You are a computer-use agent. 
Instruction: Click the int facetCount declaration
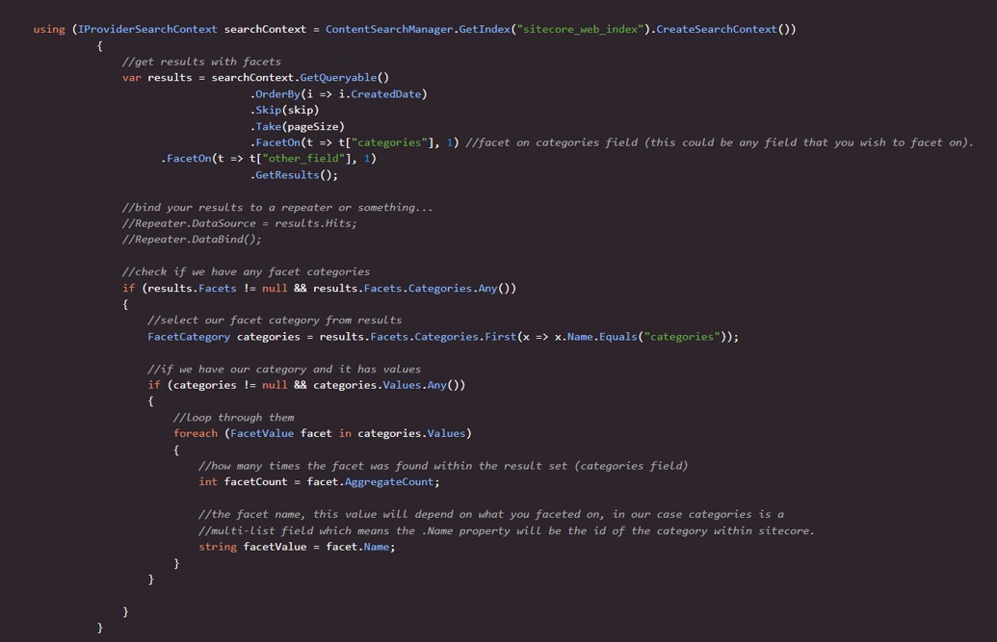coord(243,482)
